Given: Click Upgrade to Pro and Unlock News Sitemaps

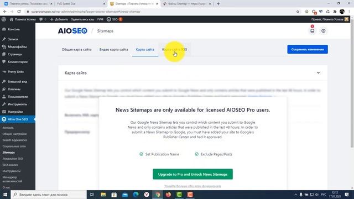Looking at the screenshot, I should (x=192, y=174).
